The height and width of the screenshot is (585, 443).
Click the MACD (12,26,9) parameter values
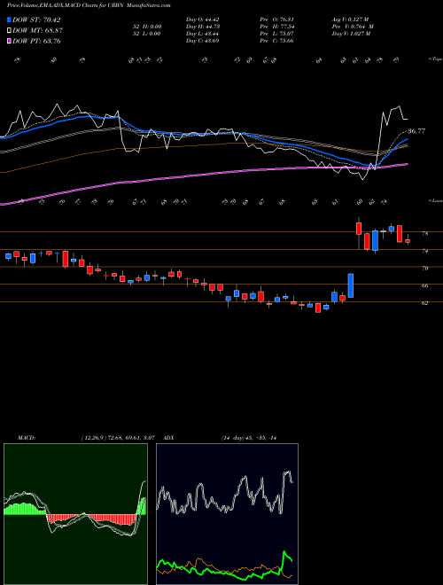point(118,438)
